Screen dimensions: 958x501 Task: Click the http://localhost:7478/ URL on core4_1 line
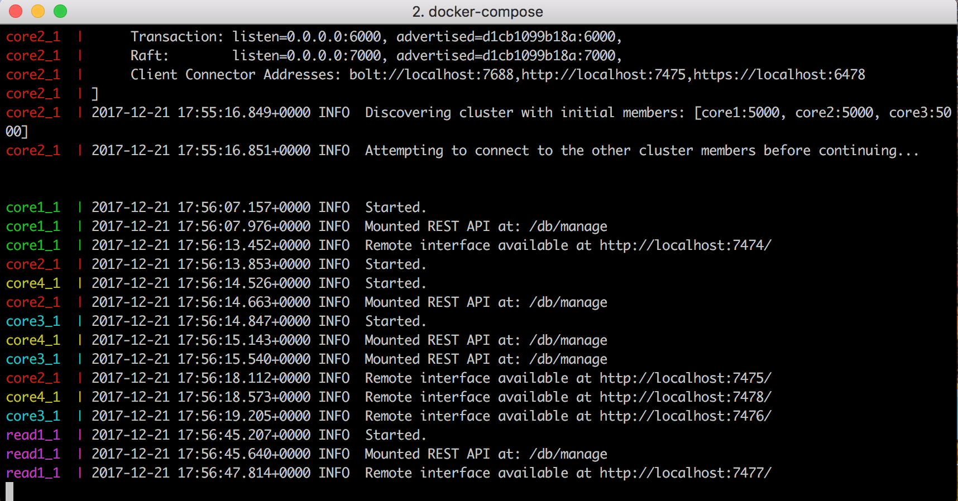(686, 397)
